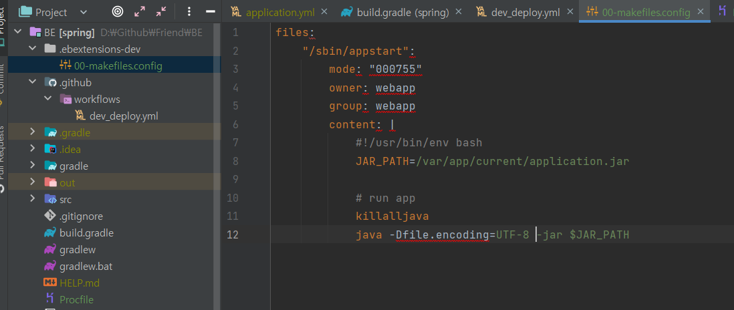Select dev_deploy.yml in the project tree
This screenshot has width=734, height=310.
124,116
